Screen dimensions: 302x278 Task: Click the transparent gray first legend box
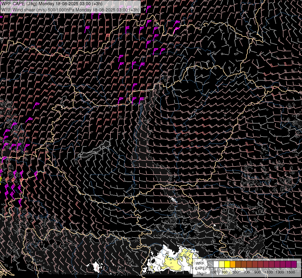click(x=210, y=264)
